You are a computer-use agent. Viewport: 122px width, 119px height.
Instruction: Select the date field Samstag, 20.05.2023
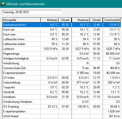[x=32, y=12]
